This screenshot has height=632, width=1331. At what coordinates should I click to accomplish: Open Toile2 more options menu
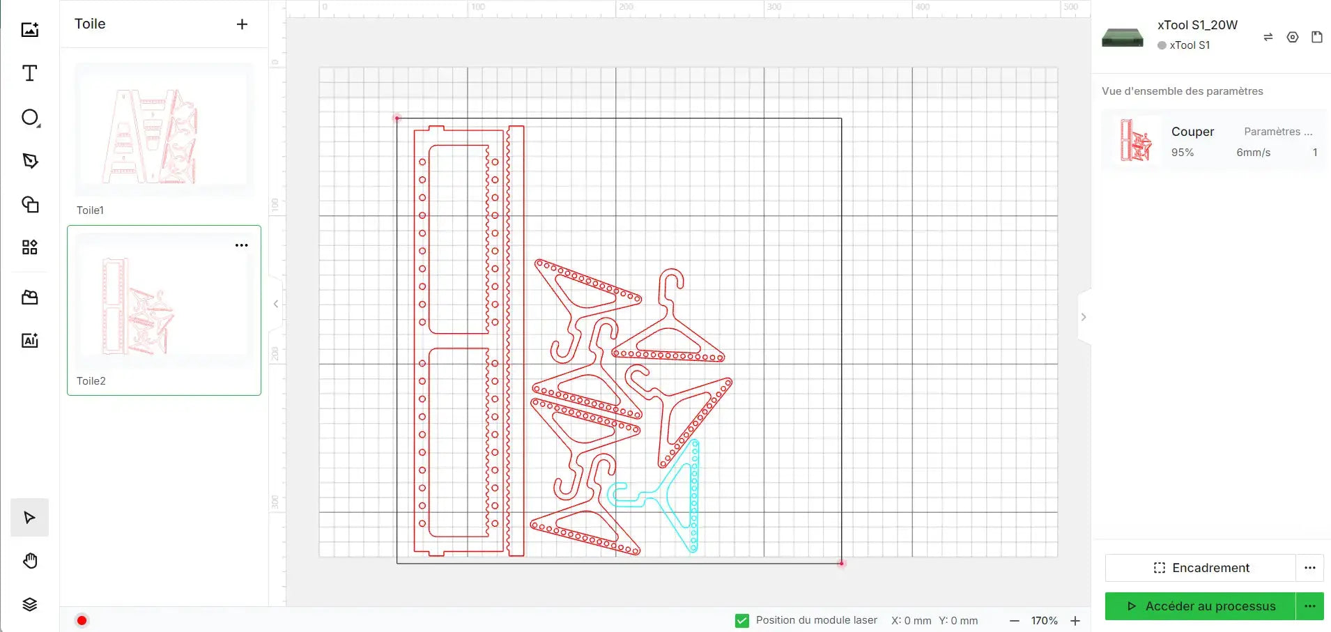(x=241, y=245)
